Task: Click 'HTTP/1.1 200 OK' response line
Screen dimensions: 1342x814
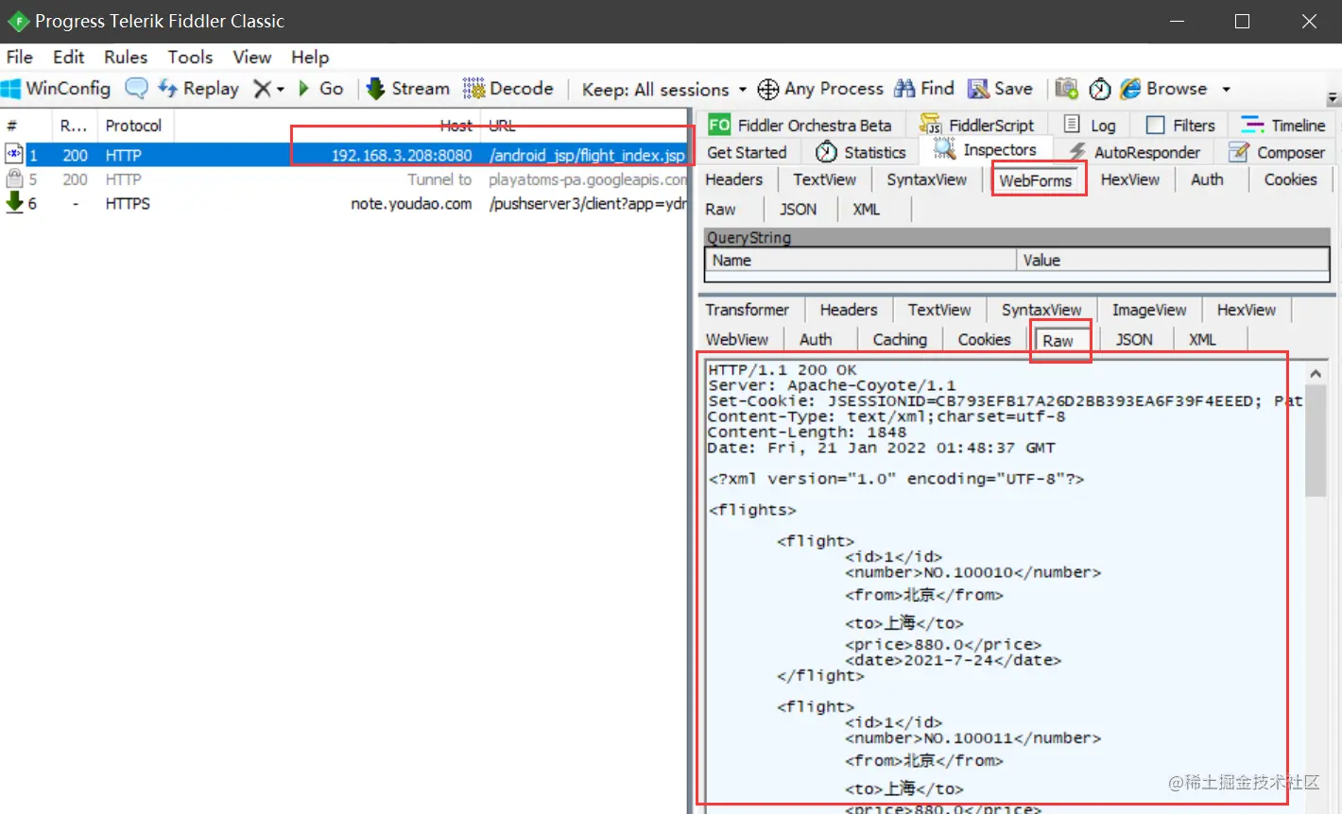Action: click(x=783, y=370)
